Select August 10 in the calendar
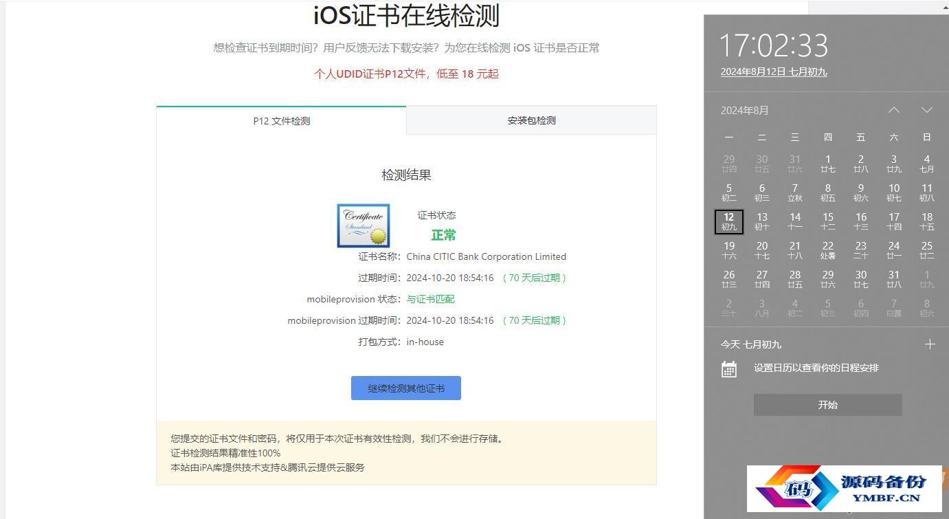 (x=893, y=192)
